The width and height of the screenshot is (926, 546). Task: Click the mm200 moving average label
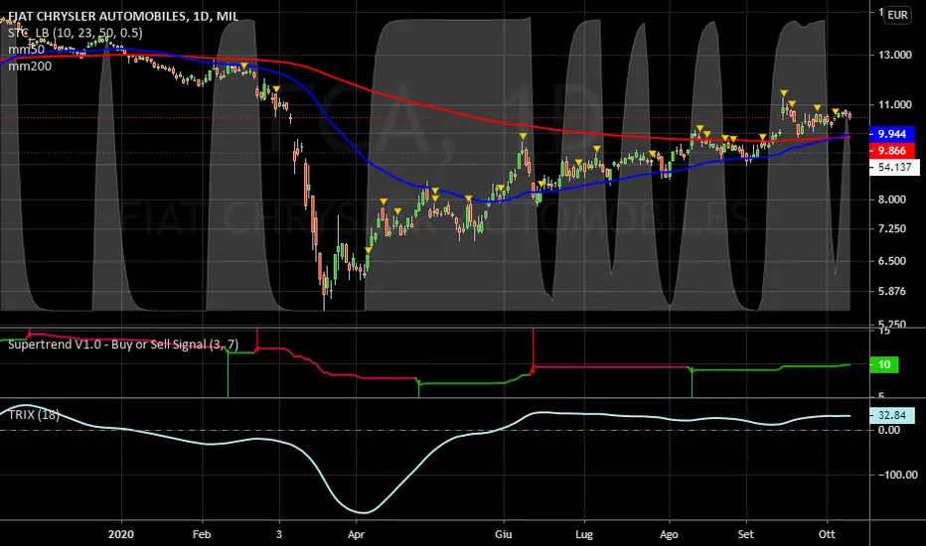[x=30, y=67]
